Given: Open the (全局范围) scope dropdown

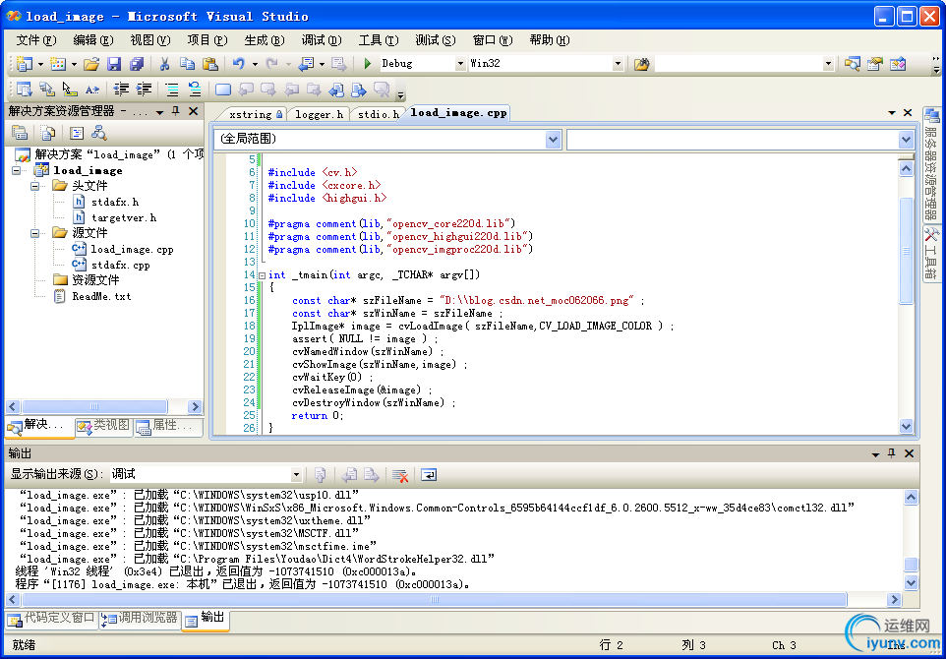Looking at the screenshot, I should 554,140.
